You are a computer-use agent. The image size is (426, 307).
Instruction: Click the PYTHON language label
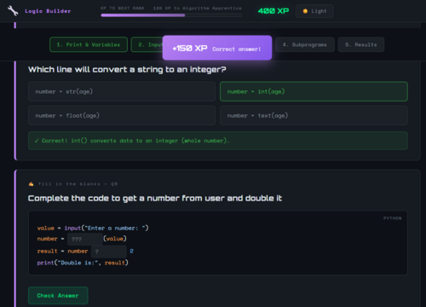(393, 218)
